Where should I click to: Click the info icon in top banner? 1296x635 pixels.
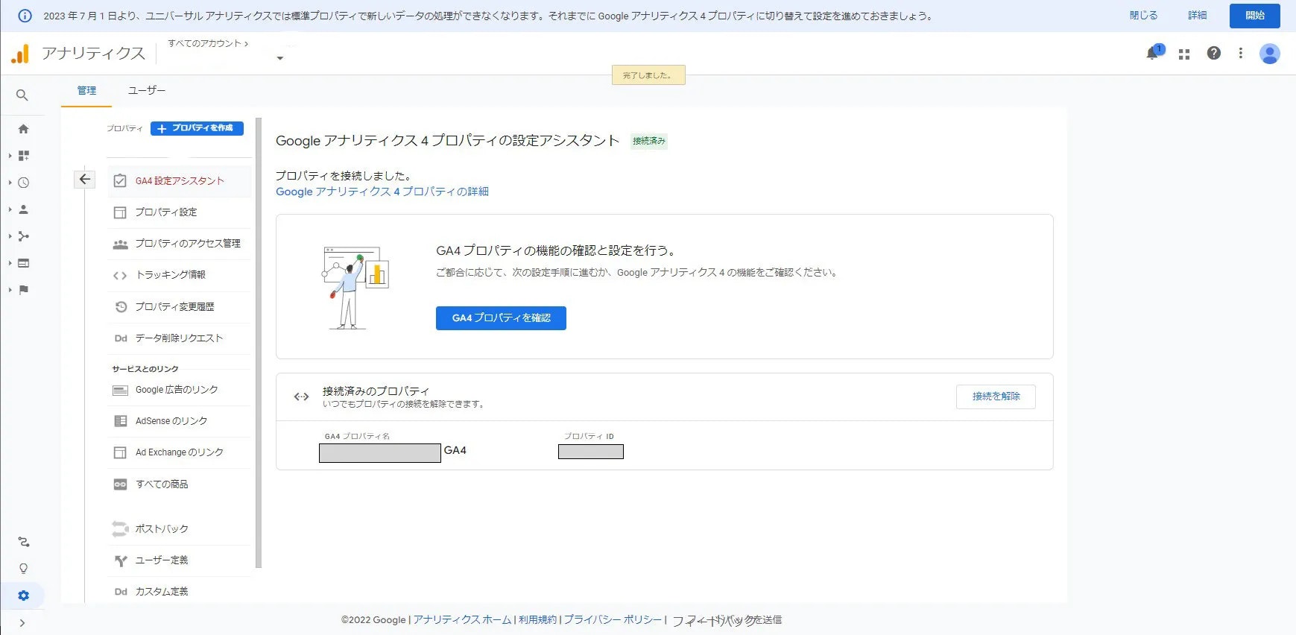(x=25, y=16)
